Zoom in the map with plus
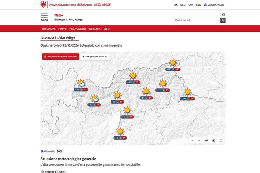The image size is (260, 173). click(192, 141)
